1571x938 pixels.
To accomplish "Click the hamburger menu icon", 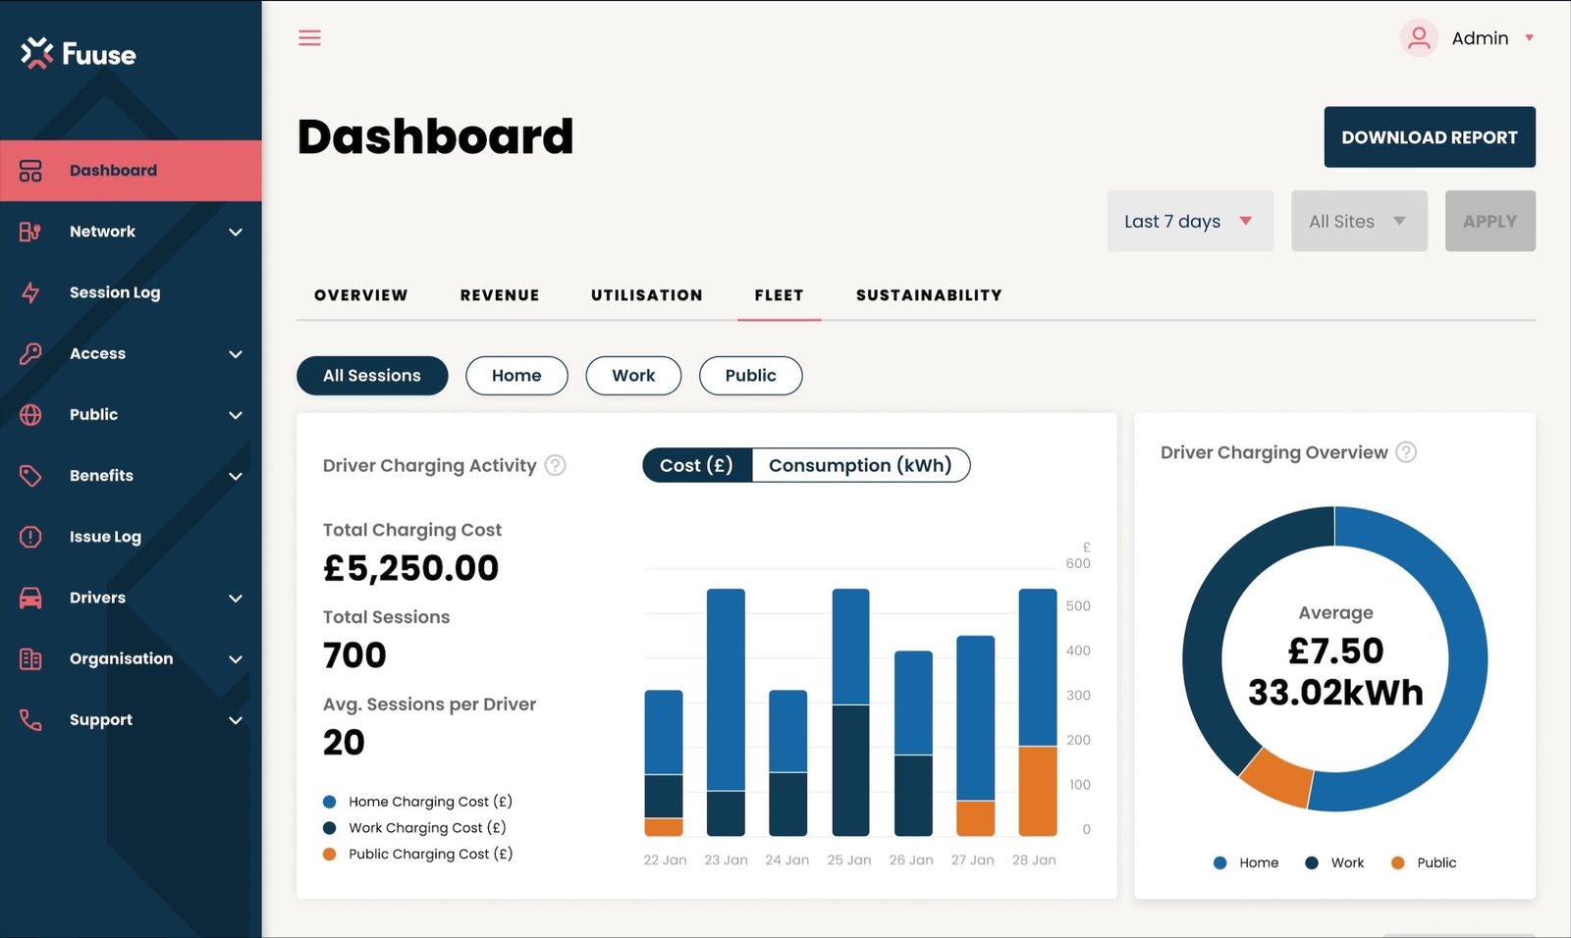I will 309,38.
